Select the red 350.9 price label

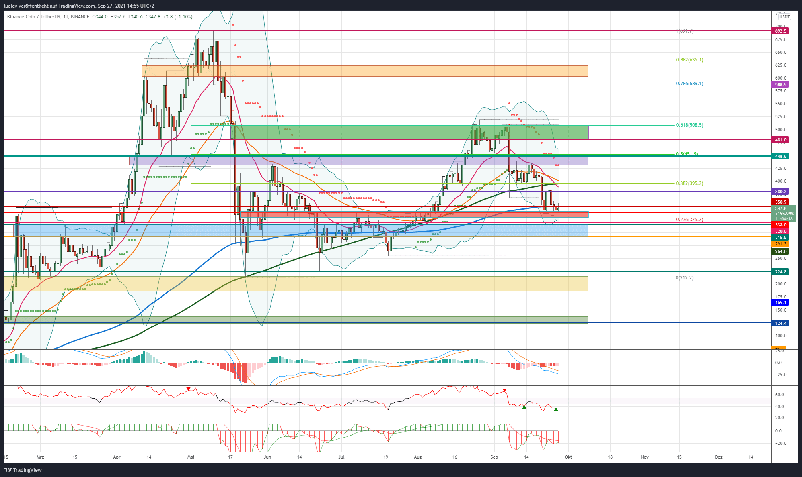click(x=780, y=202)
